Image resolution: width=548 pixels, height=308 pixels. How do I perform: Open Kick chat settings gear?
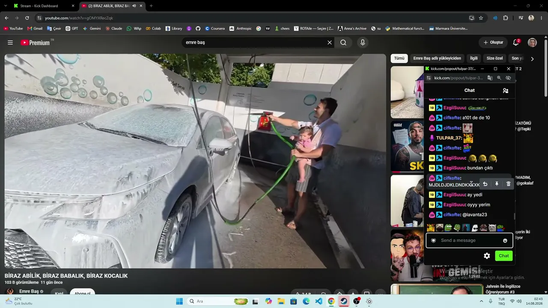(x=487, y=256)
